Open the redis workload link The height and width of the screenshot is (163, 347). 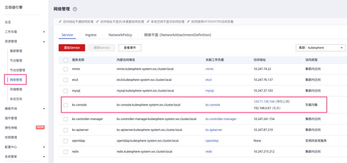pos(209,152)
